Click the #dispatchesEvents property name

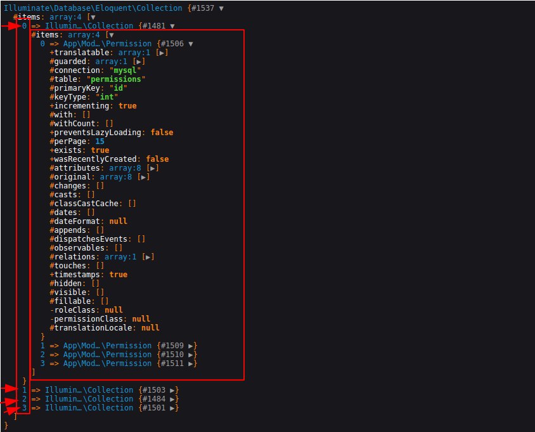(x=88, y=239)
